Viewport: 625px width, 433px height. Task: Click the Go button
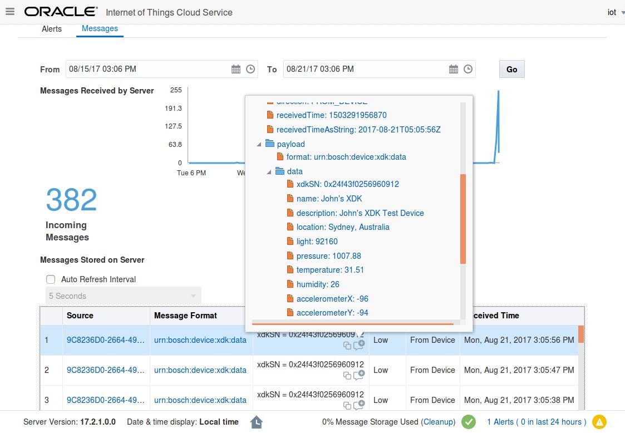pos(511,68)
